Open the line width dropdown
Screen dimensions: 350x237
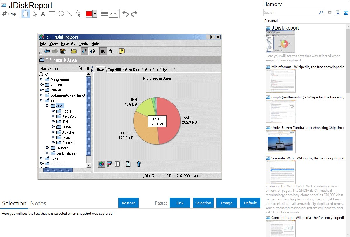pos(113,14)
